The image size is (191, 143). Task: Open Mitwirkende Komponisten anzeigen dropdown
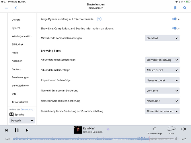click(x=162, y=38)
